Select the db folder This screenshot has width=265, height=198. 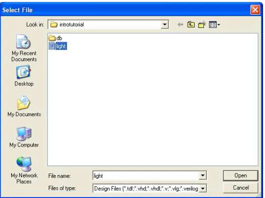coord(55,38)
